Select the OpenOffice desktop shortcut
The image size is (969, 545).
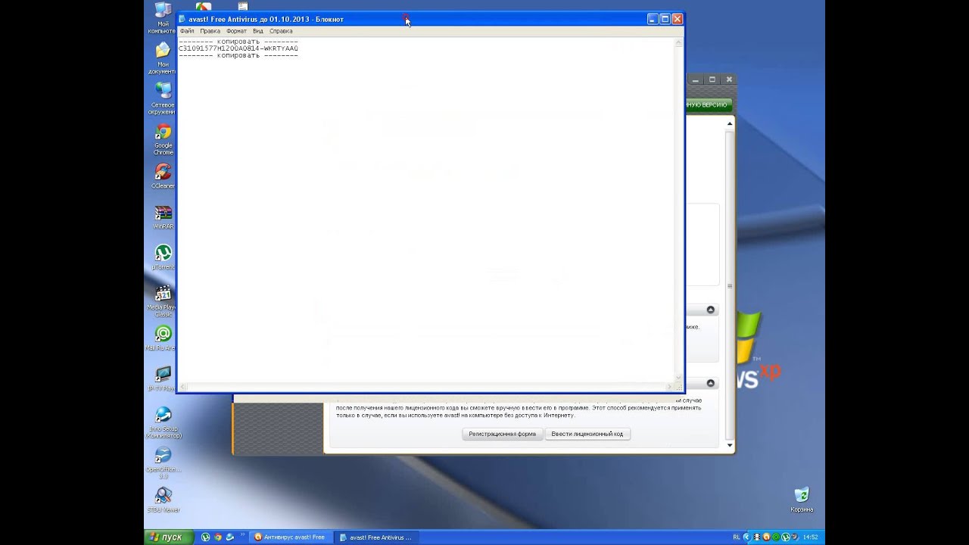tap(163, 463)
